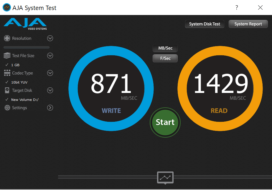Click the blue WRITE speed gauge
Viewport: 272px width, 190px height.
tap(111, 89)
